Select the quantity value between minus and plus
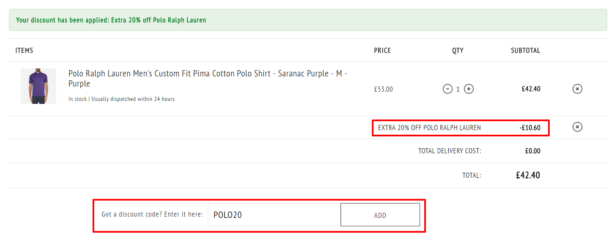 pyautogui.click(x=458, y=89)
